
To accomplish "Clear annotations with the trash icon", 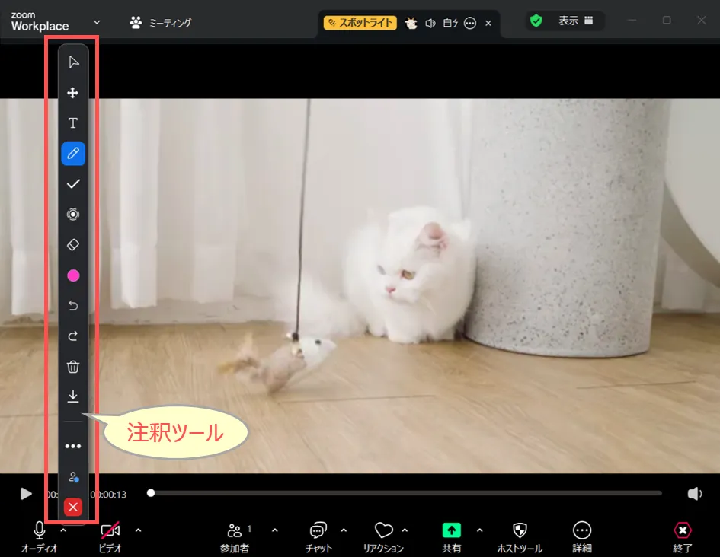I will pyautogui.click(x=73, y=367).
